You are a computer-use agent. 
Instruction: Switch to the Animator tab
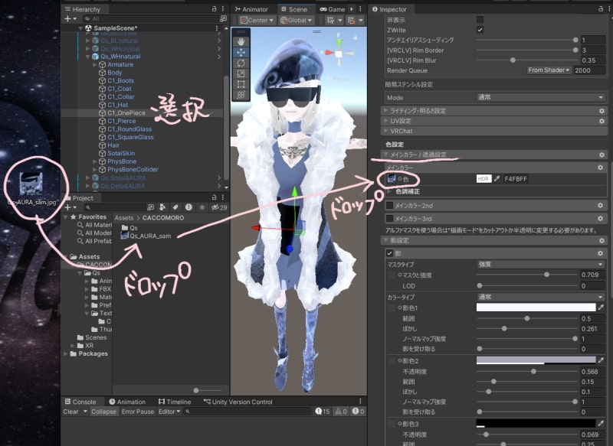pos(252,9)
